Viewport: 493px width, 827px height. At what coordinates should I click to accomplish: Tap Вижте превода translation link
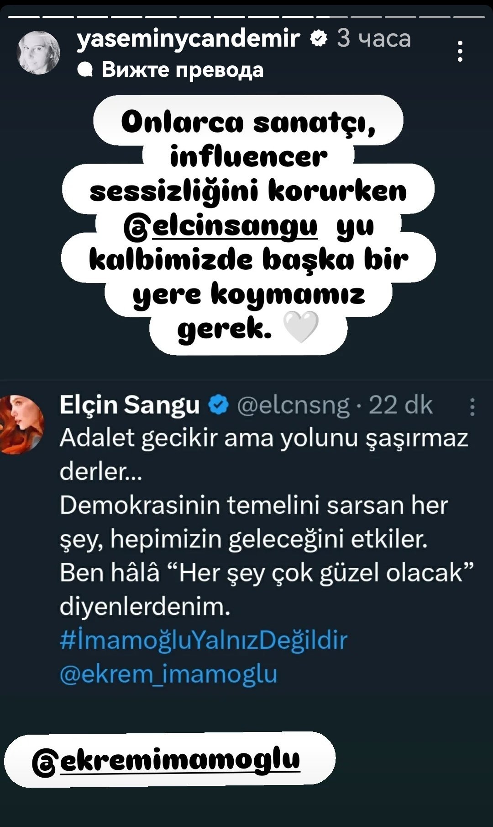point(183,69)
